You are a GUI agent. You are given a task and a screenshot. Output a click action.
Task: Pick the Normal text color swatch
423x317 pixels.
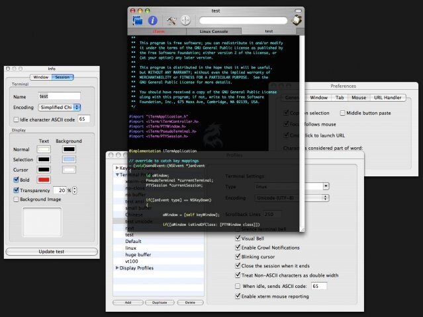click(x=44, y=149)
